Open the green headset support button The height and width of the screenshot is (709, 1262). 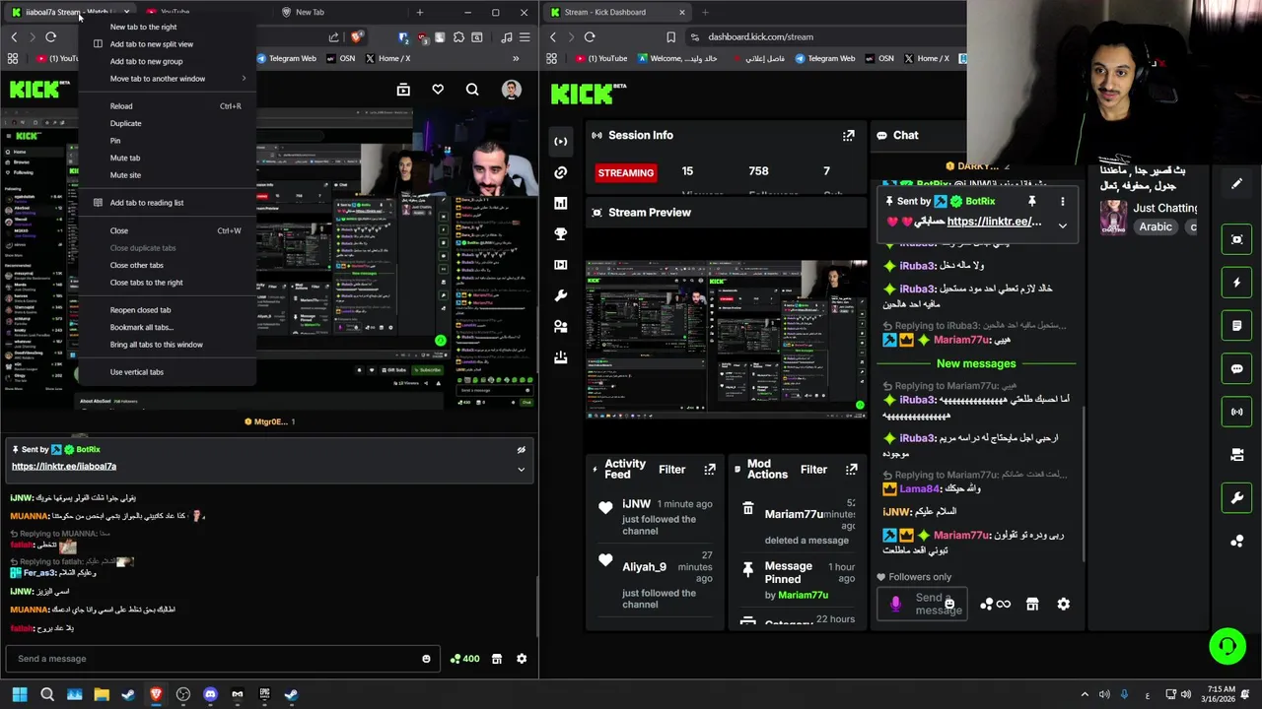1227,646
